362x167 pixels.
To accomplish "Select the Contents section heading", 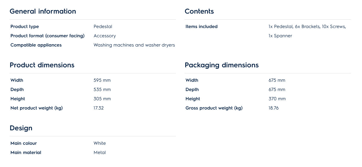I will pos(199,11).
